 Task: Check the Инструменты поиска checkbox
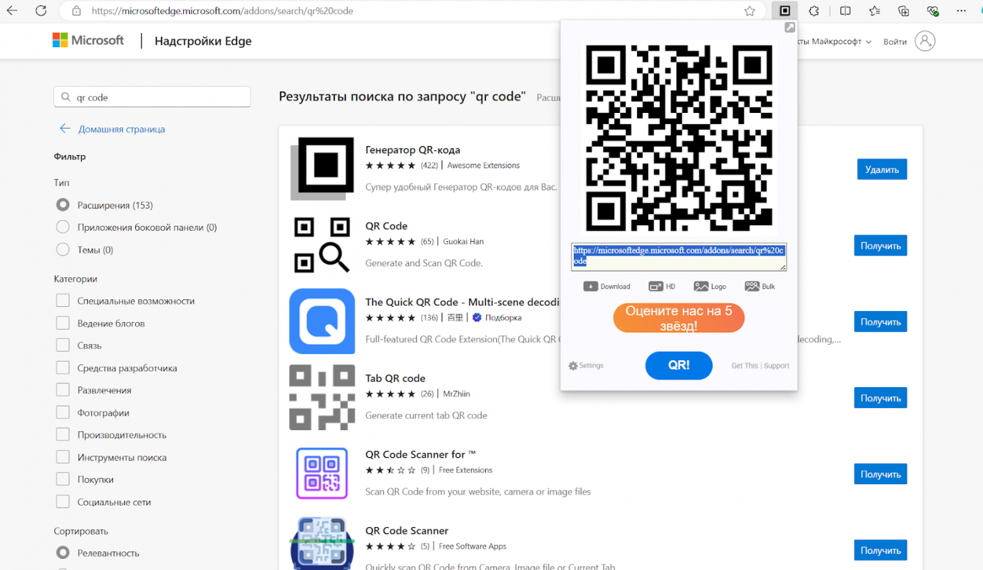(x=63, y=457)
